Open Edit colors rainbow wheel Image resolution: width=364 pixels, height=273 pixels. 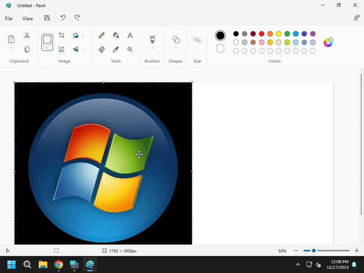click(328, 42)
